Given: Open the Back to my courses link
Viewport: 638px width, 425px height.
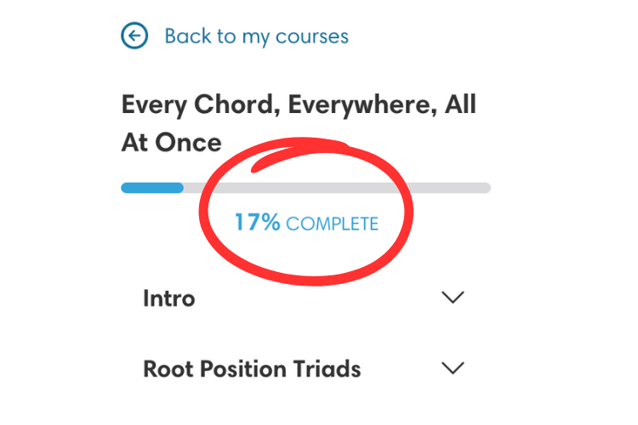Looking at the screenshot, I should click(256, 37).
